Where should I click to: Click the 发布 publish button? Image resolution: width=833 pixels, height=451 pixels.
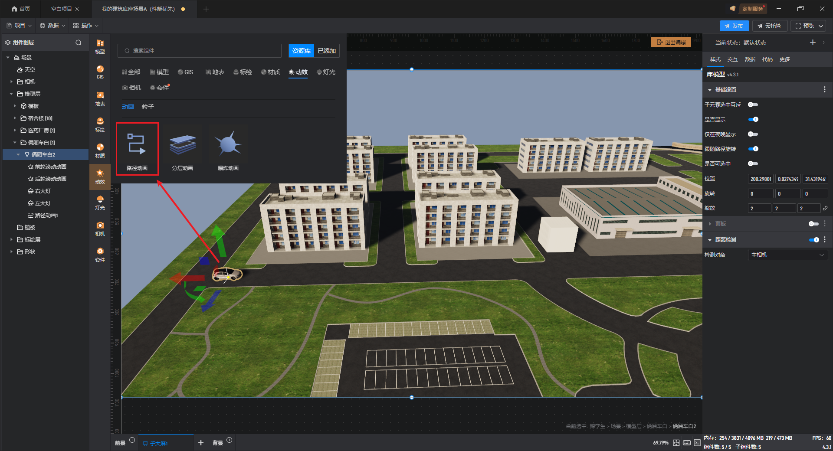(734, 26)
